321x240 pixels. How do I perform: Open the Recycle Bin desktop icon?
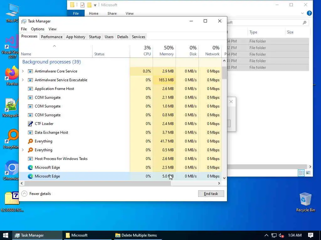305,202
